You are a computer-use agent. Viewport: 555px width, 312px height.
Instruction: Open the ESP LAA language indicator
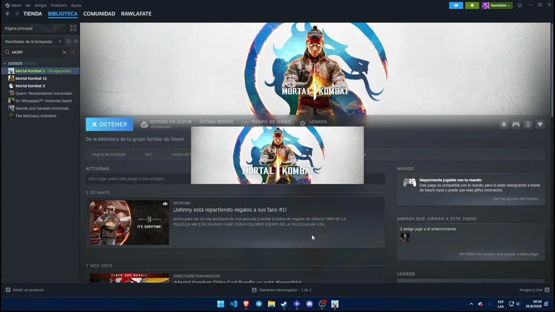[500, 304]
